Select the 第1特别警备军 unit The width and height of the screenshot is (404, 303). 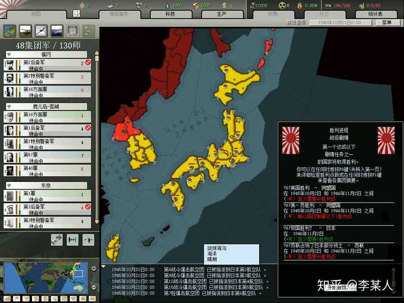(x=47, y=144)
